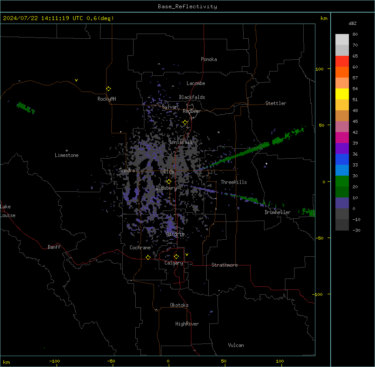
Task: Select the purple 36-39 dBZ legend swatch
Action: tap(342, 149)
